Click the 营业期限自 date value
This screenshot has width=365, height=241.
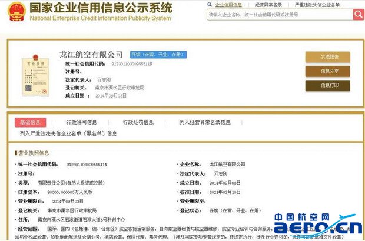[68, 202]
